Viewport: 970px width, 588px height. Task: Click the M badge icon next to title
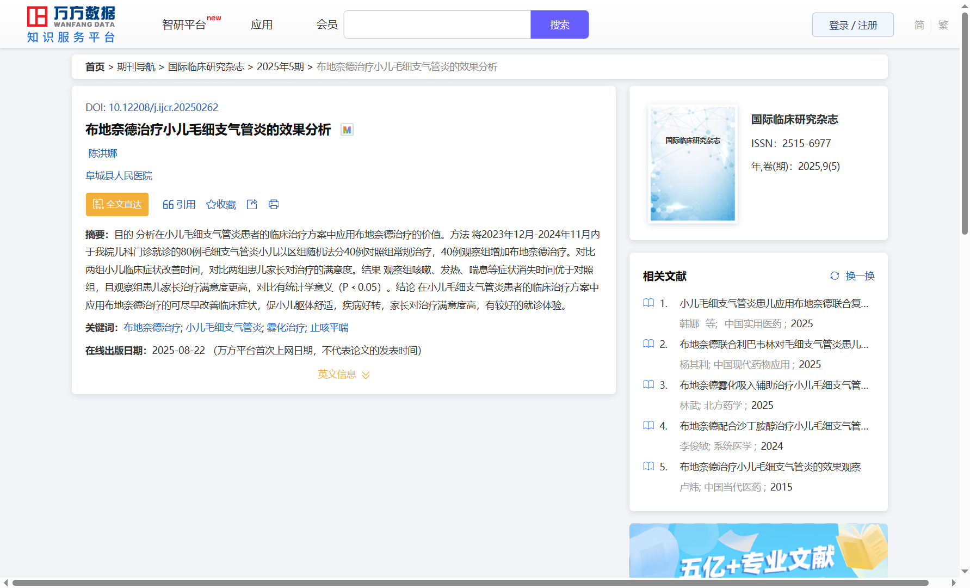click(x=347, y=130)
